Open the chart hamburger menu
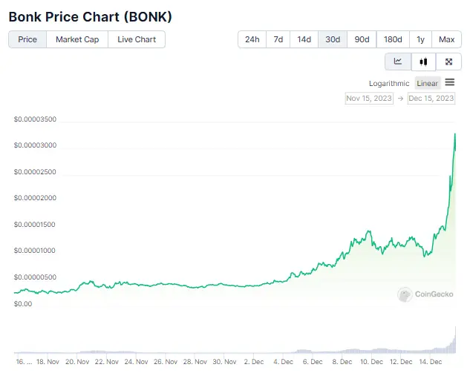 450,82
